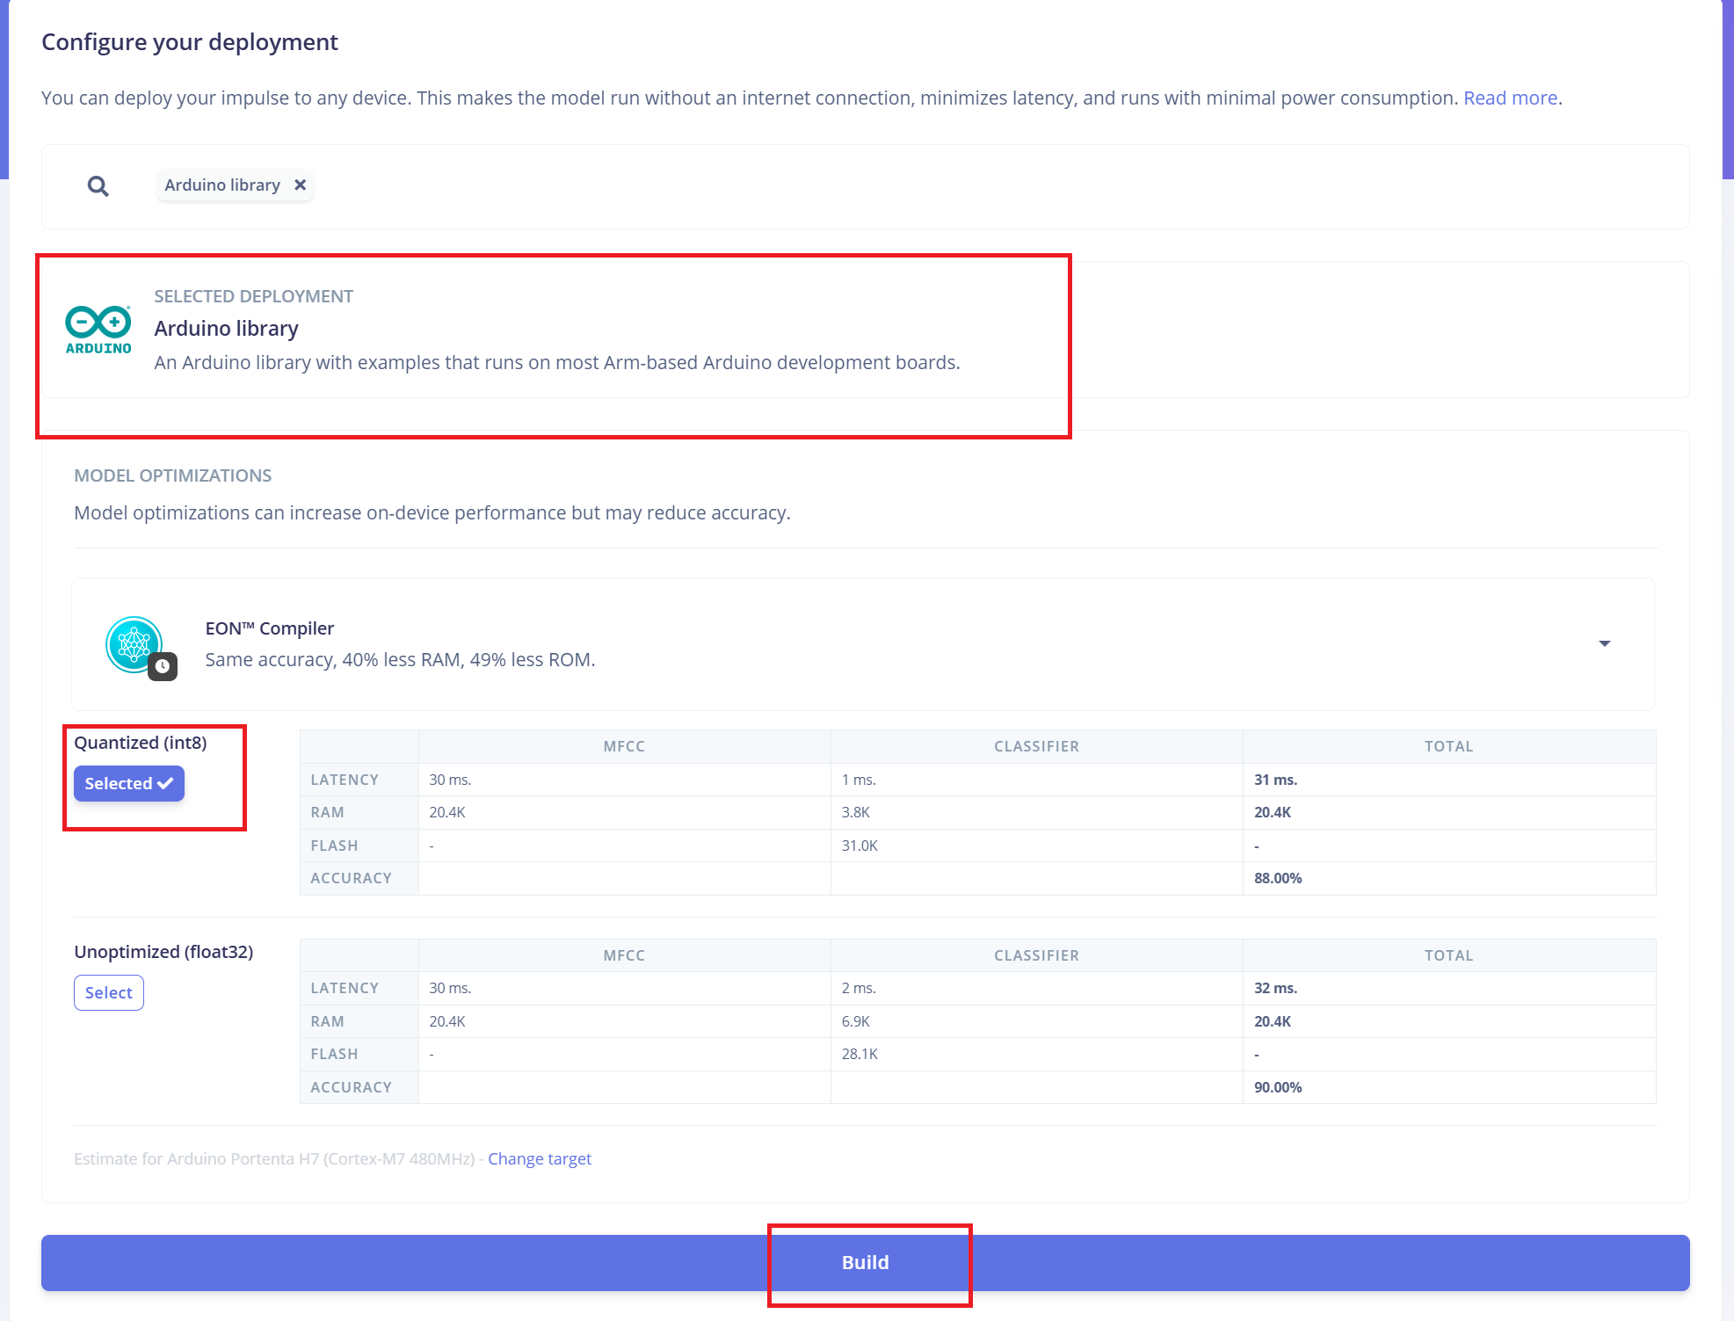1734x1321 pixels.
Task: Click the search magnifier icon
Action: click(98, 186)
